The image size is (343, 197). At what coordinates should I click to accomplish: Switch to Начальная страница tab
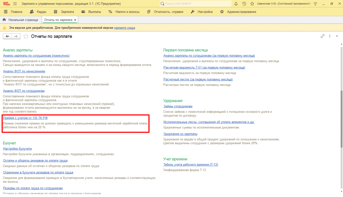20,20
